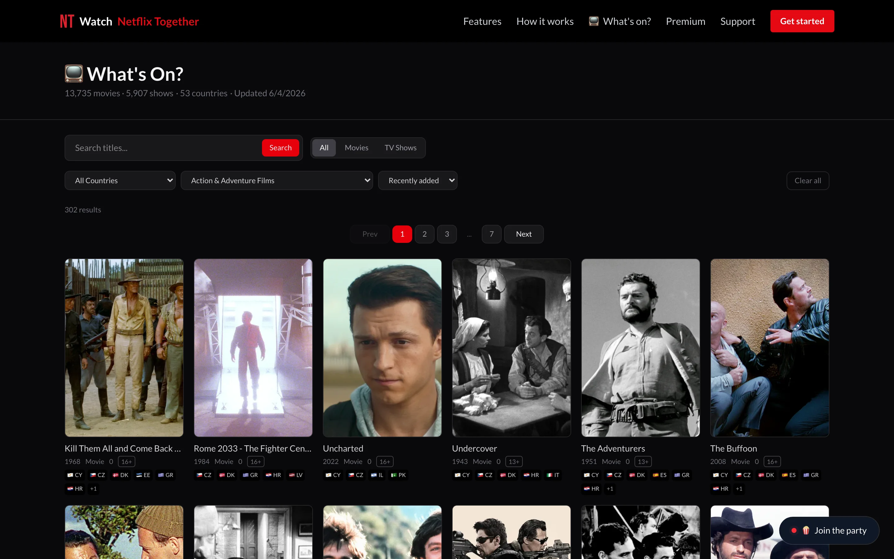
Task: Open the All Countries dropdown
Action: tap(120, 180)
